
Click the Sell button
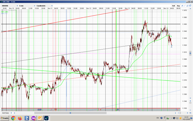pos(174,6)
